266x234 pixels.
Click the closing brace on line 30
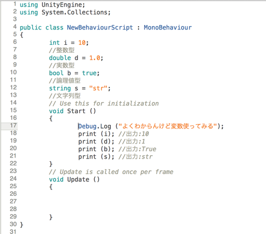22,225
